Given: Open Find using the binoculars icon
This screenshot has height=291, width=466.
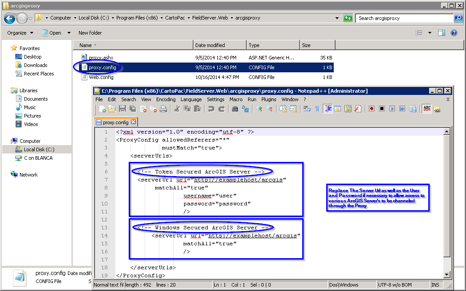Looking at the screenshot, I should point(235,109).
